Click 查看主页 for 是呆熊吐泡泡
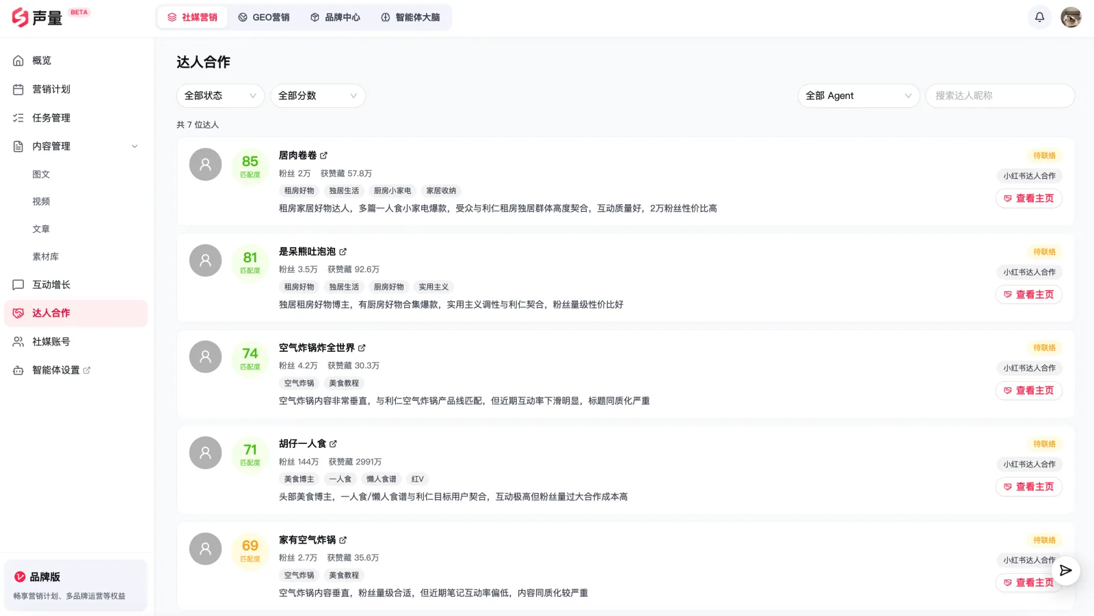The image size is (1094, 616). click(x=1028, y=294)
